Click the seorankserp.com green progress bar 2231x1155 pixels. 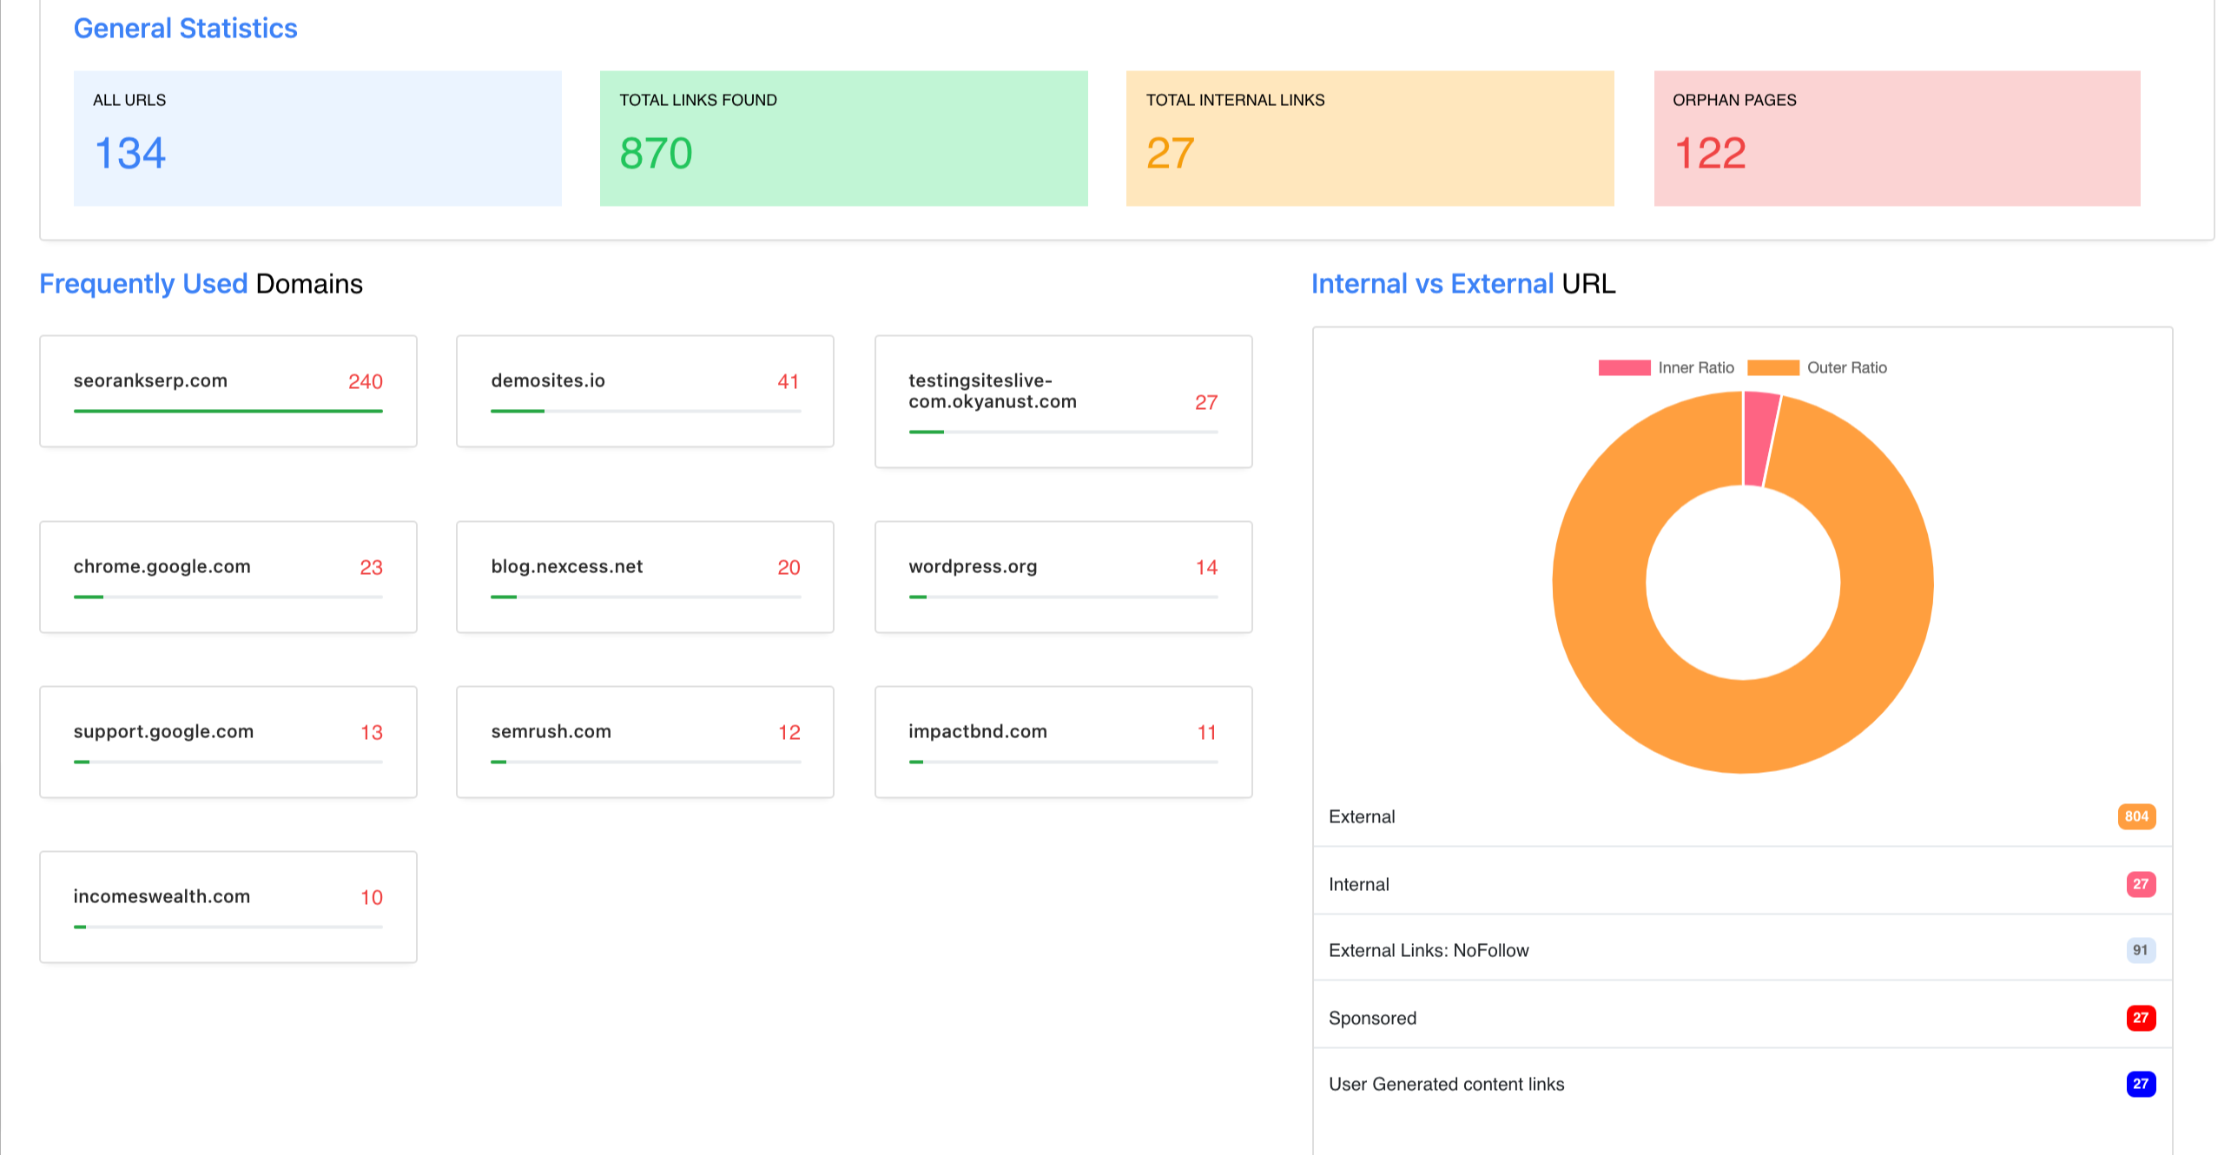point(228,411)
